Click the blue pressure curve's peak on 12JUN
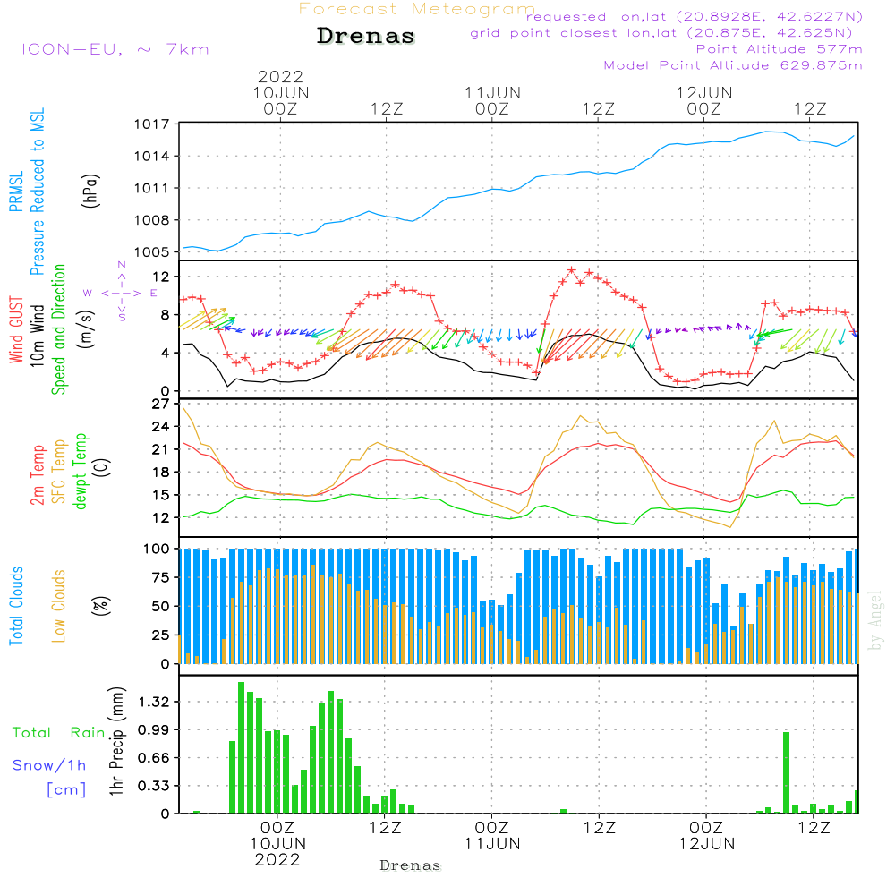The width and height of the screenshot is (895, 895). click(768, 132)
